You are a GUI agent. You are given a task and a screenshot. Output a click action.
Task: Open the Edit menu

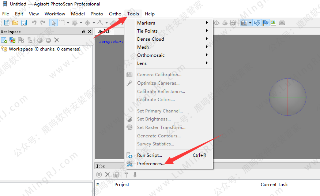(19, 14)
